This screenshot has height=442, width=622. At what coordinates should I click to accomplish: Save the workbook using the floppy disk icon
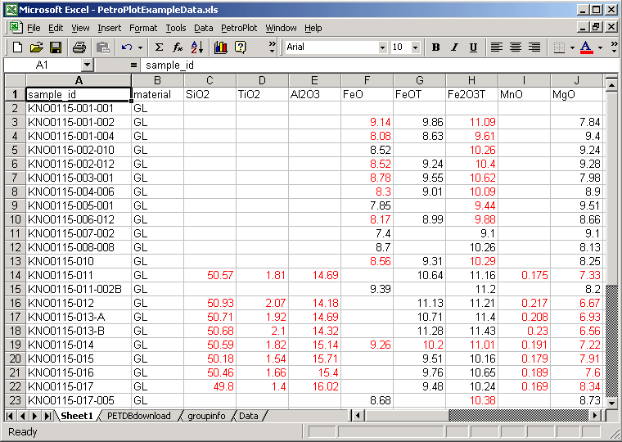55,47
